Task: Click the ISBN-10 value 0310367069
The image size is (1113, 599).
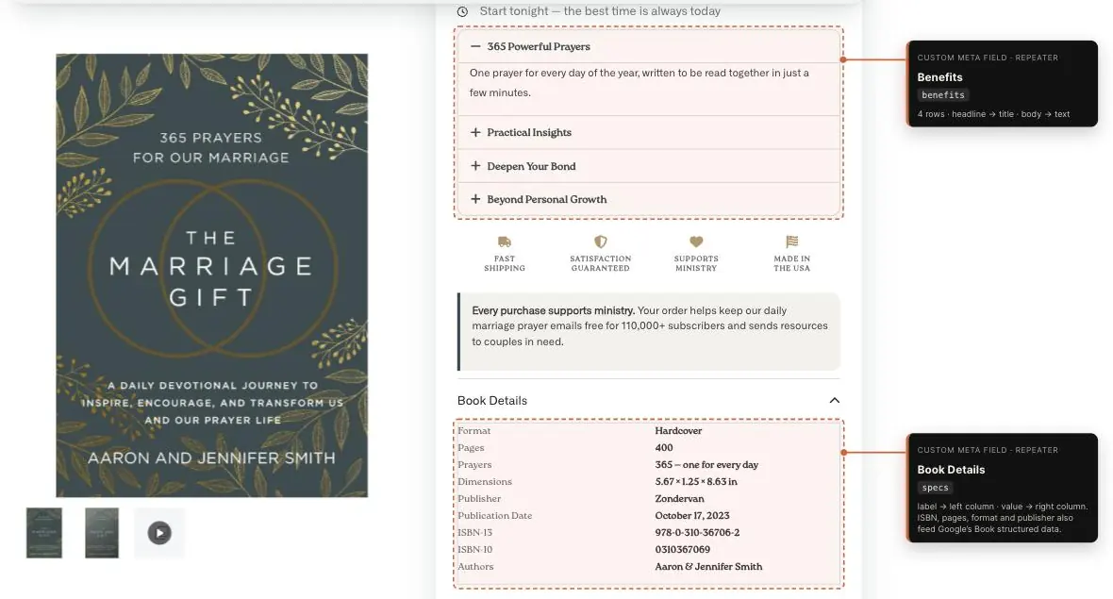Action: pos(682,549)
